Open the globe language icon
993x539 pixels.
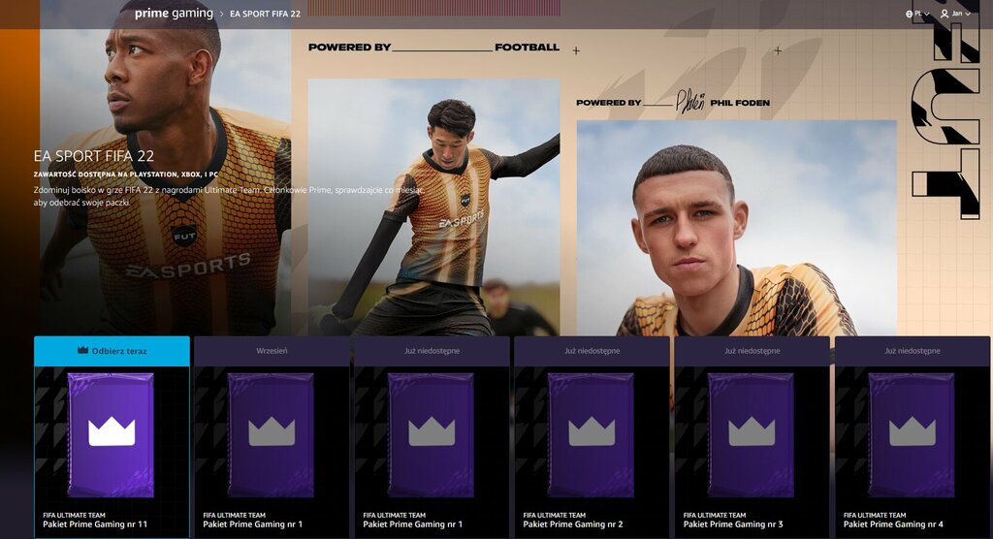point(909,14)
